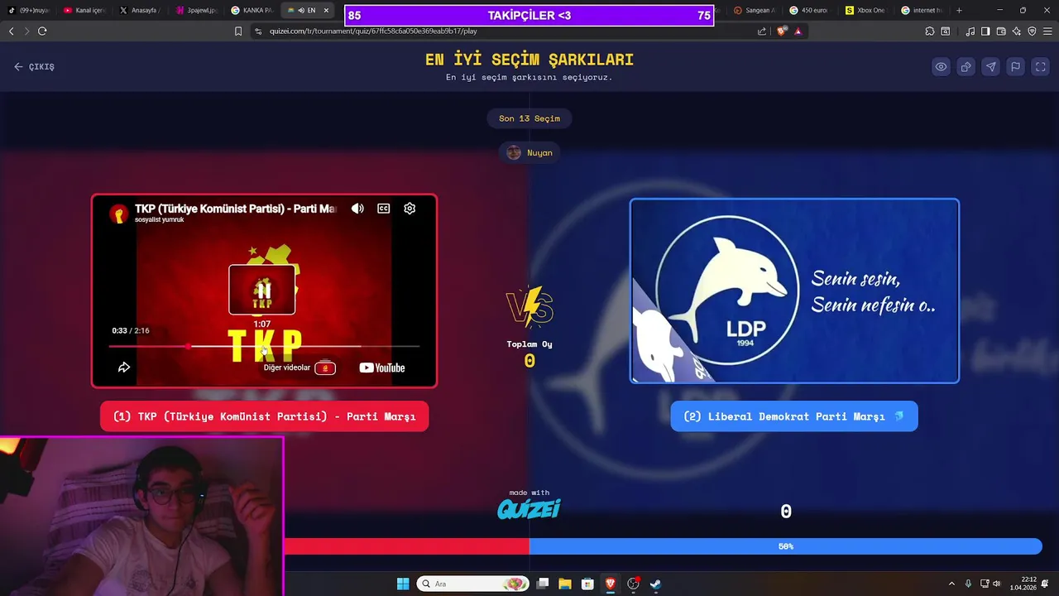
Task: Open media playlist music note icon
Action: (x=970, y=31)
